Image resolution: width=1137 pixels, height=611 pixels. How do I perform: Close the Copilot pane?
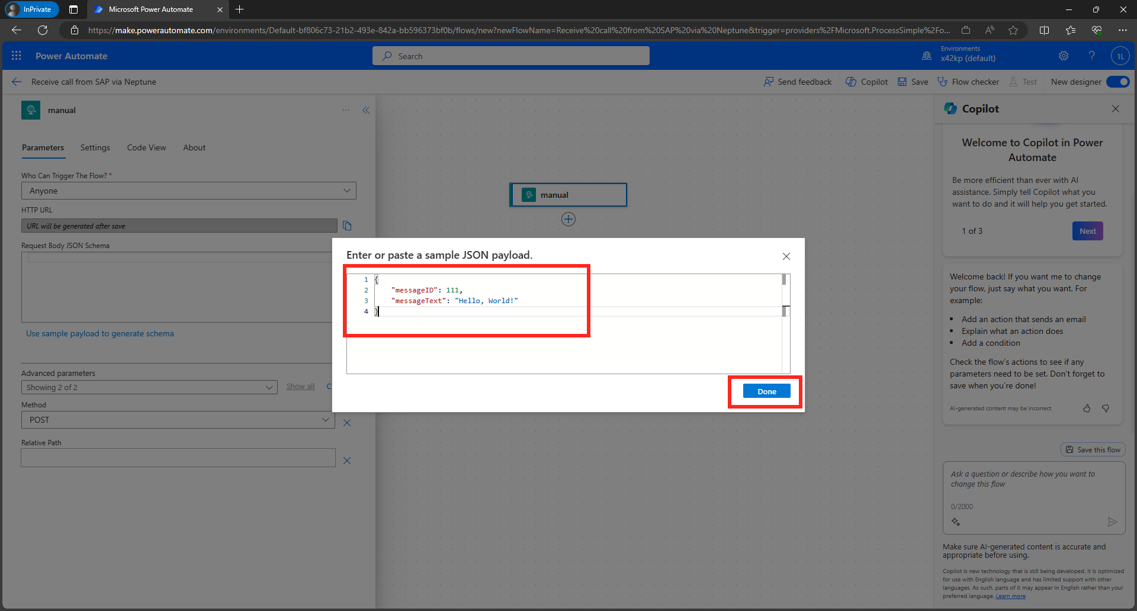[1116, 109]
